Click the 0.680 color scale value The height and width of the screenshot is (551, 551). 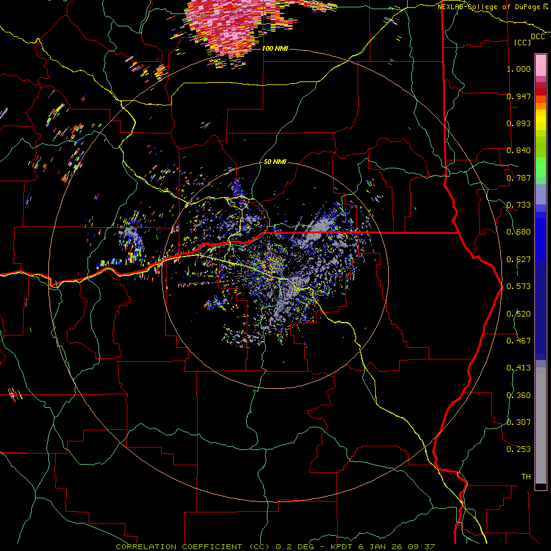[519, 232]
